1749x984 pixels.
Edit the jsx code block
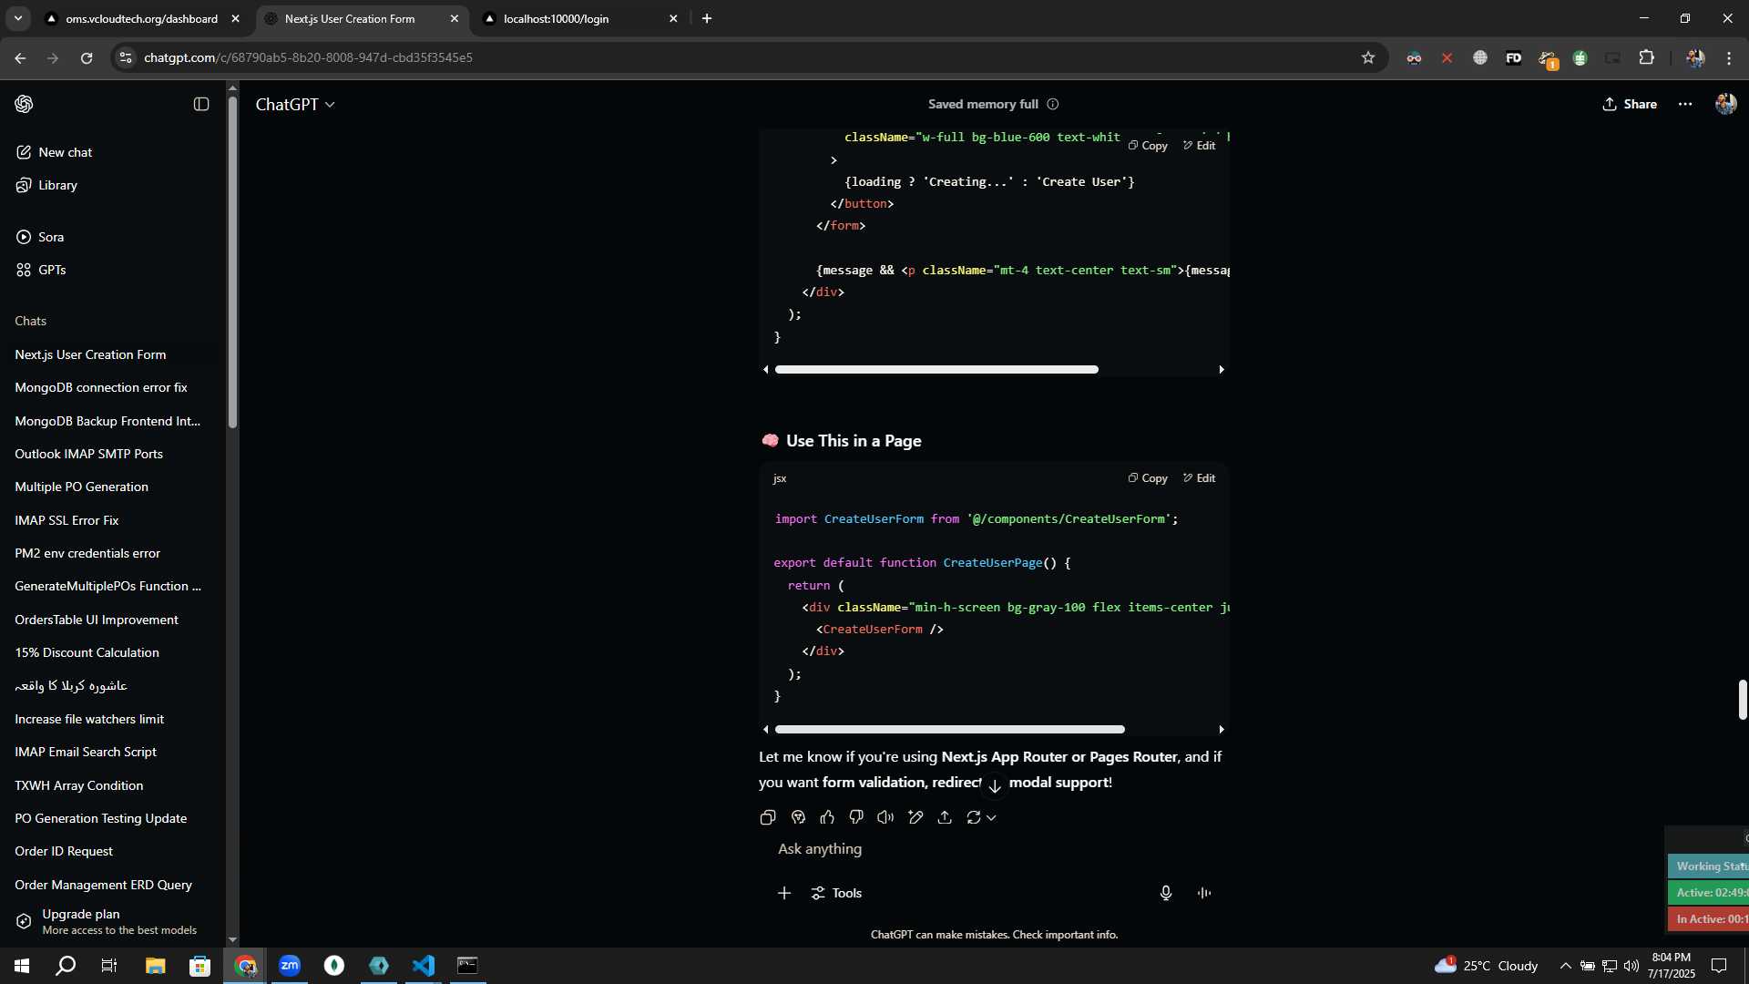pos(1199,477)
